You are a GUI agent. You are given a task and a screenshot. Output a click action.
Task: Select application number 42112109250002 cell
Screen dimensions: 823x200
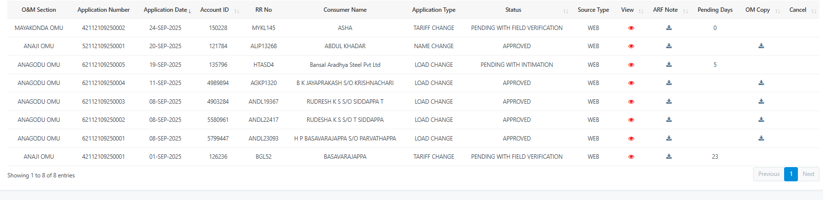tap(103, 28)
